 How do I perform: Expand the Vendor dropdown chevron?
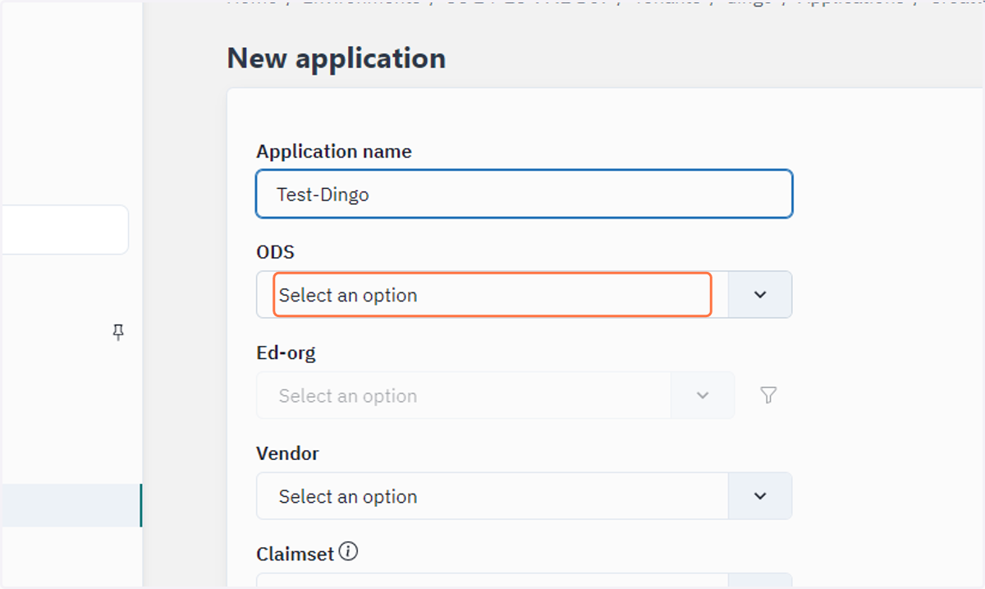[x=760, y=496]
